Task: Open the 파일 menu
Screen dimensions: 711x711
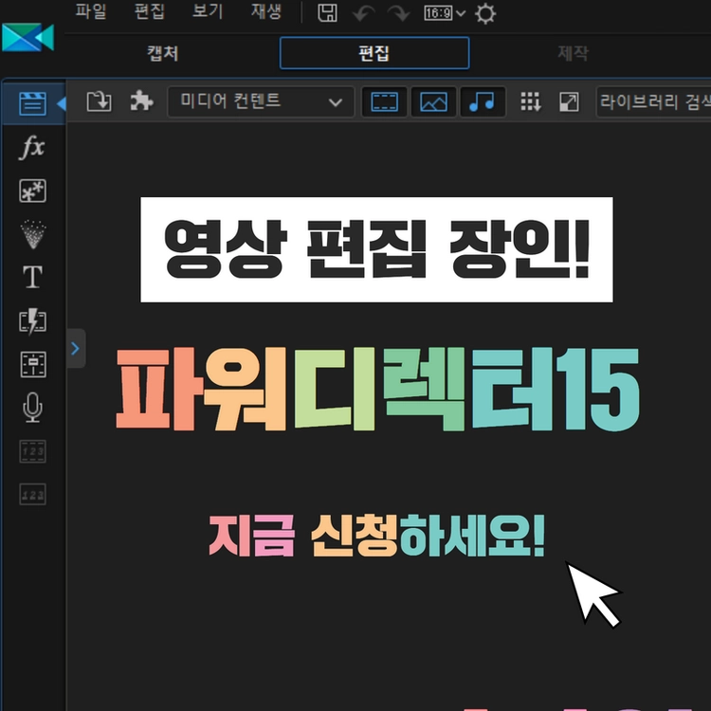Action: [x=91, y=10]
